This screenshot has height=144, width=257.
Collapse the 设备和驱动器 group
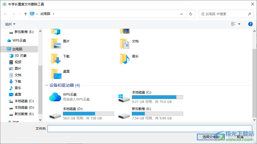click(x=47, y=85)
